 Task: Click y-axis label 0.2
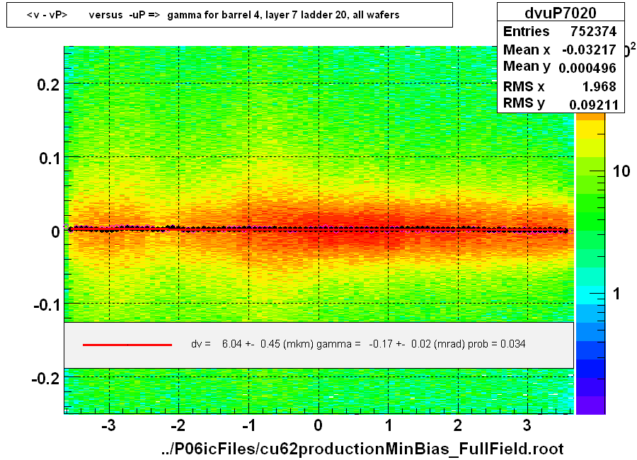click(x=48, y=85)
